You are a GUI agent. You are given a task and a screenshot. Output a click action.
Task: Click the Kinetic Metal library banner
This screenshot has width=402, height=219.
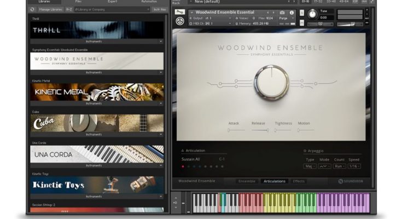[x=97, y=91]
